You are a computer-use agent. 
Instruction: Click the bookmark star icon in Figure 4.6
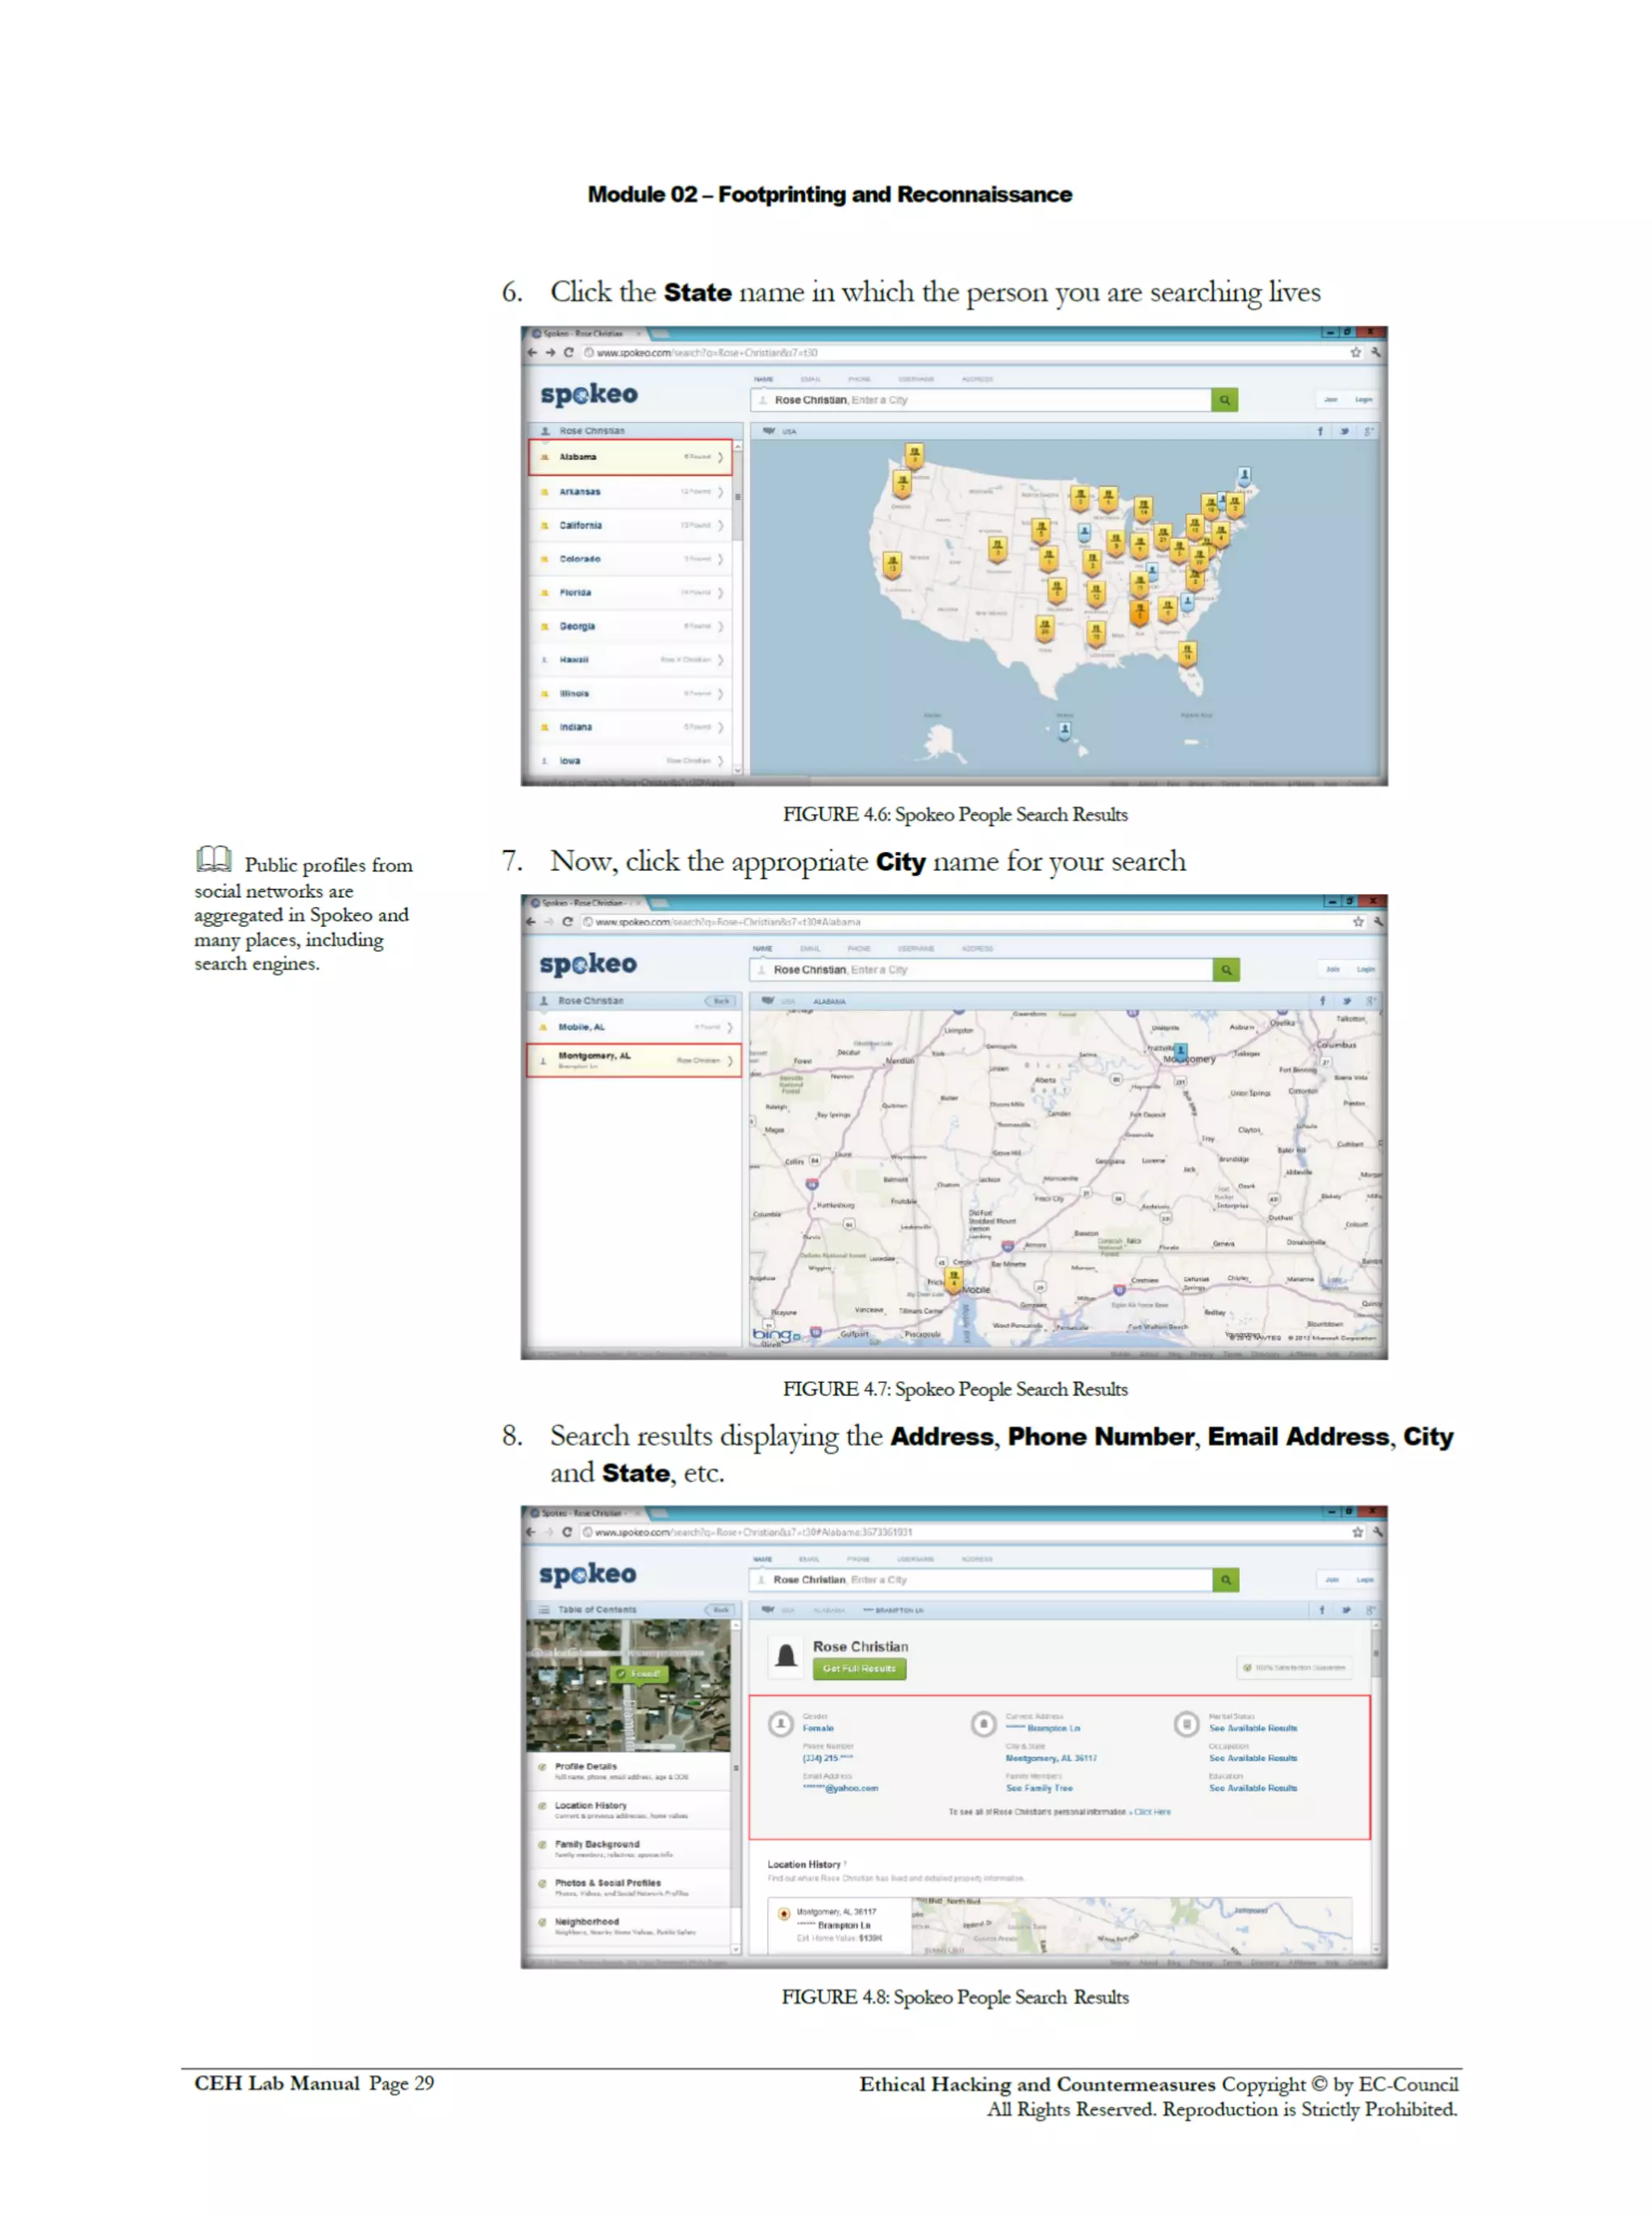[x=1355, y=352]
